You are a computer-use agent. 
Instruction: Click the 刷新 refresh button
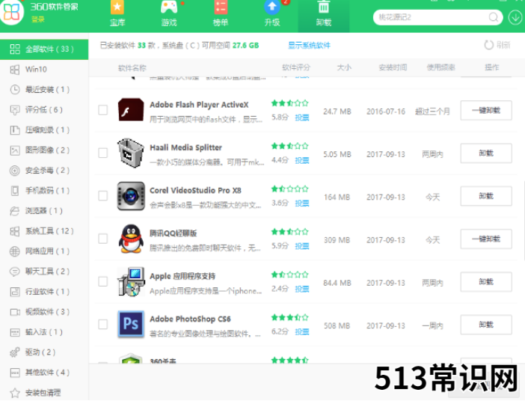[x=497, y=45]
